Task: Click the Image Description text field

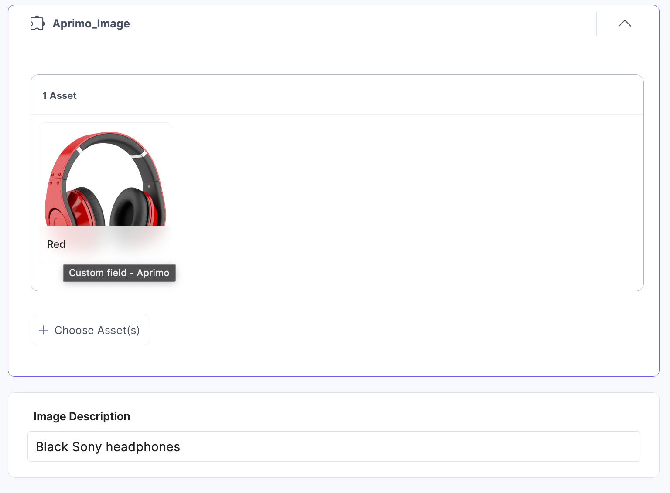Action: pyautogui.click(x=334, y=446)
